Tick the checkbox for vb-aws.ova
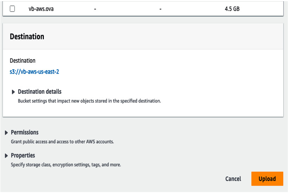Screen dimensions: 289x194 click(12, 9)
